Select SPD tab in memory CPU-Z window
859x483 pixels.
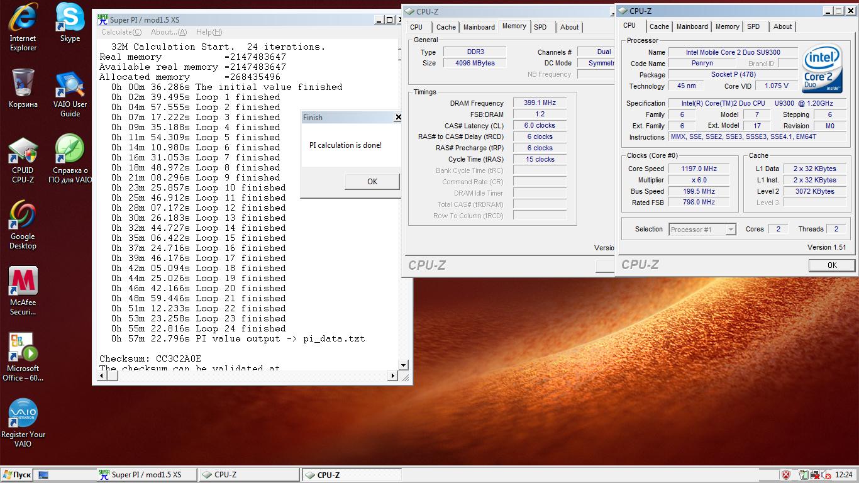coord(540,27)
